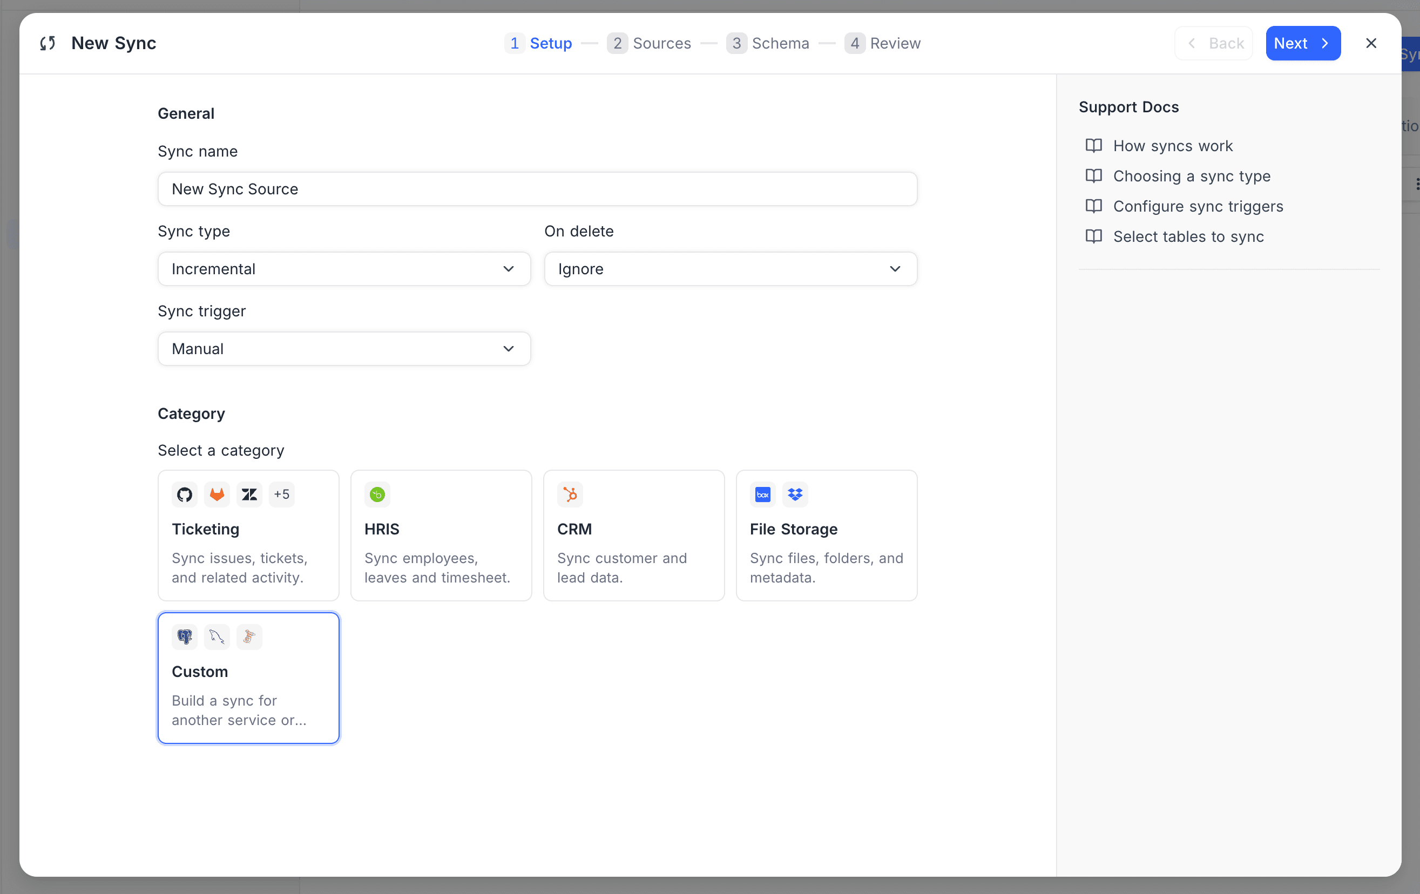The height and width of the screenshot is (894, 1420).
Task: Close the New Sync dialog with X
Action: (1371, 43)
